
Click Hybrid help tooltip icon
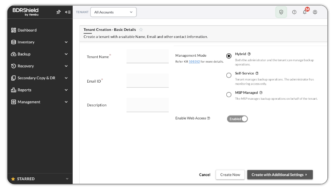click(x=249, y=54)
